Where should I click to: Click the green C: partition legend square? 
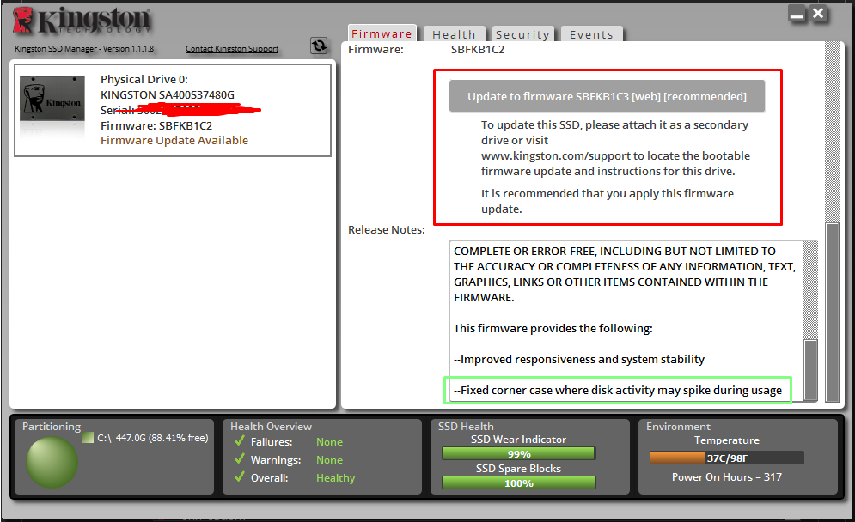(88, 438)
